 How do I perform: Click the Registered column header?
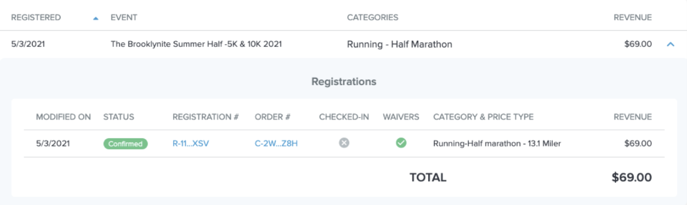point(36,18)
